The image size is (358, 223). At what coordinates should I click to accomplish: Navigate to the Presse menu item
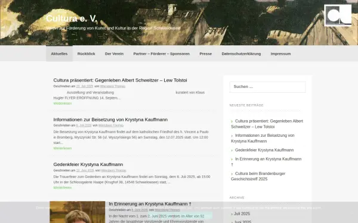205,54
